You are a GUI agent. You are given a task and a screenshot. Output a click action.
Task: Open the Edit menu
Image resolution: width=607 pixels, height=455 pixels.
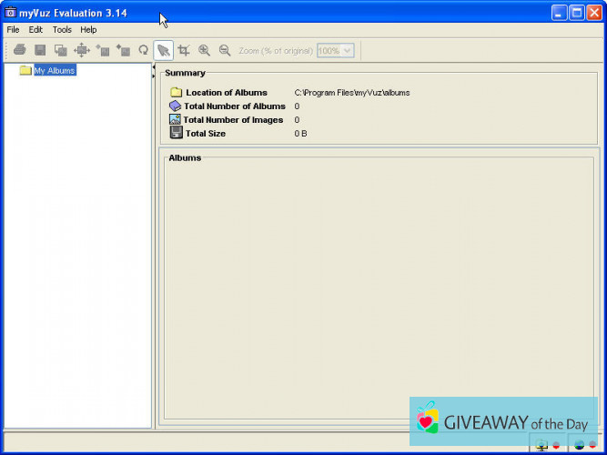(35, 30)
